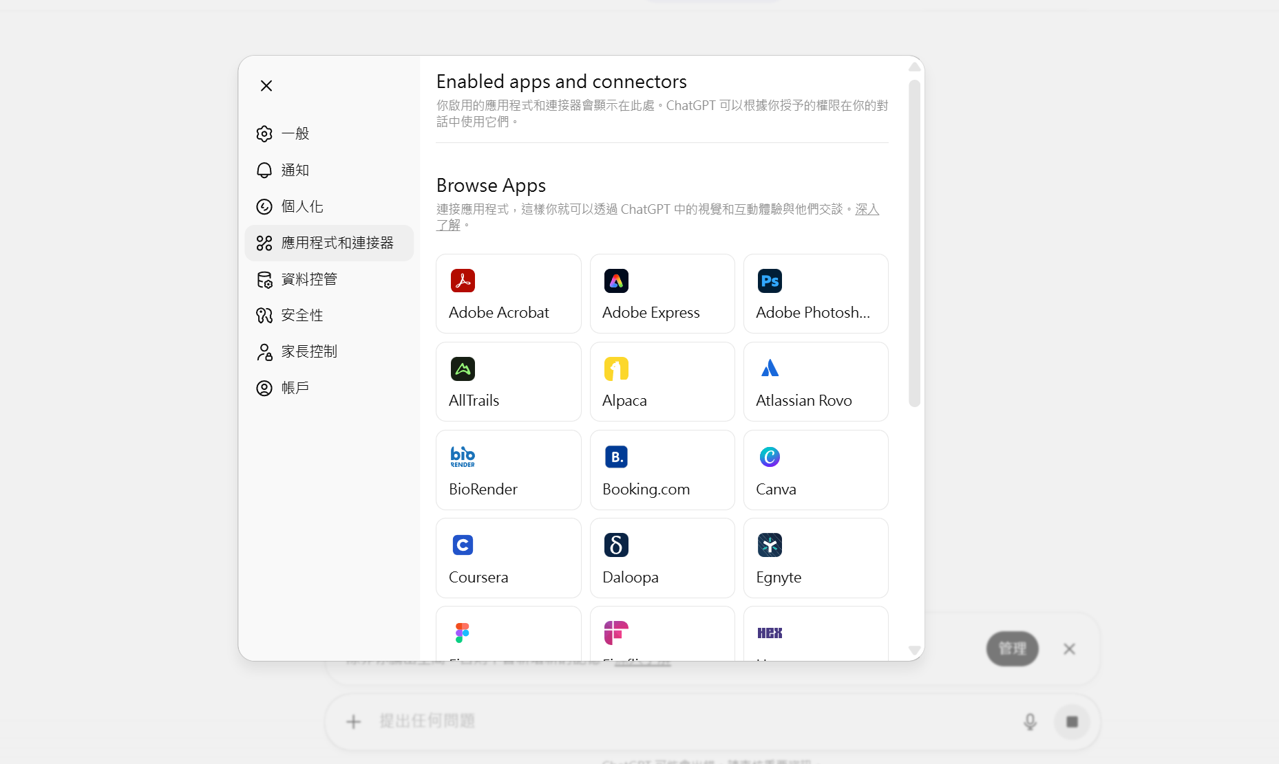Click the Canva app icon
Image resolution: width=1279 pixels, height=764 pixels.
(770, 457)
